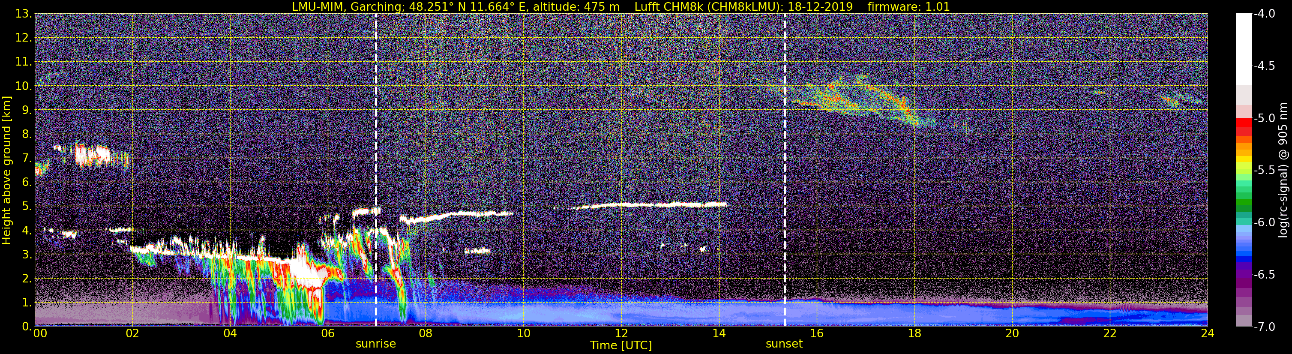Click the time axis tick label '02'

[x=132, y=334]
